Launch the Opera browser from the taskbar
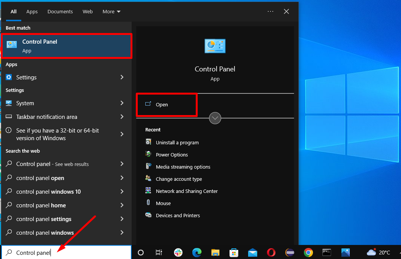 271,253
